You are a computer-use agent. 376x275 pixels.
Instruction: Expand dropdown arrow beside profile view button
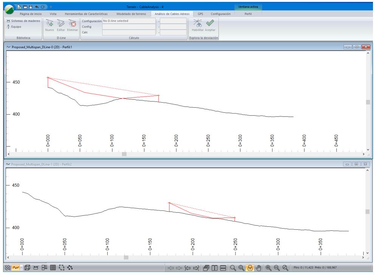tap(22, 268)
